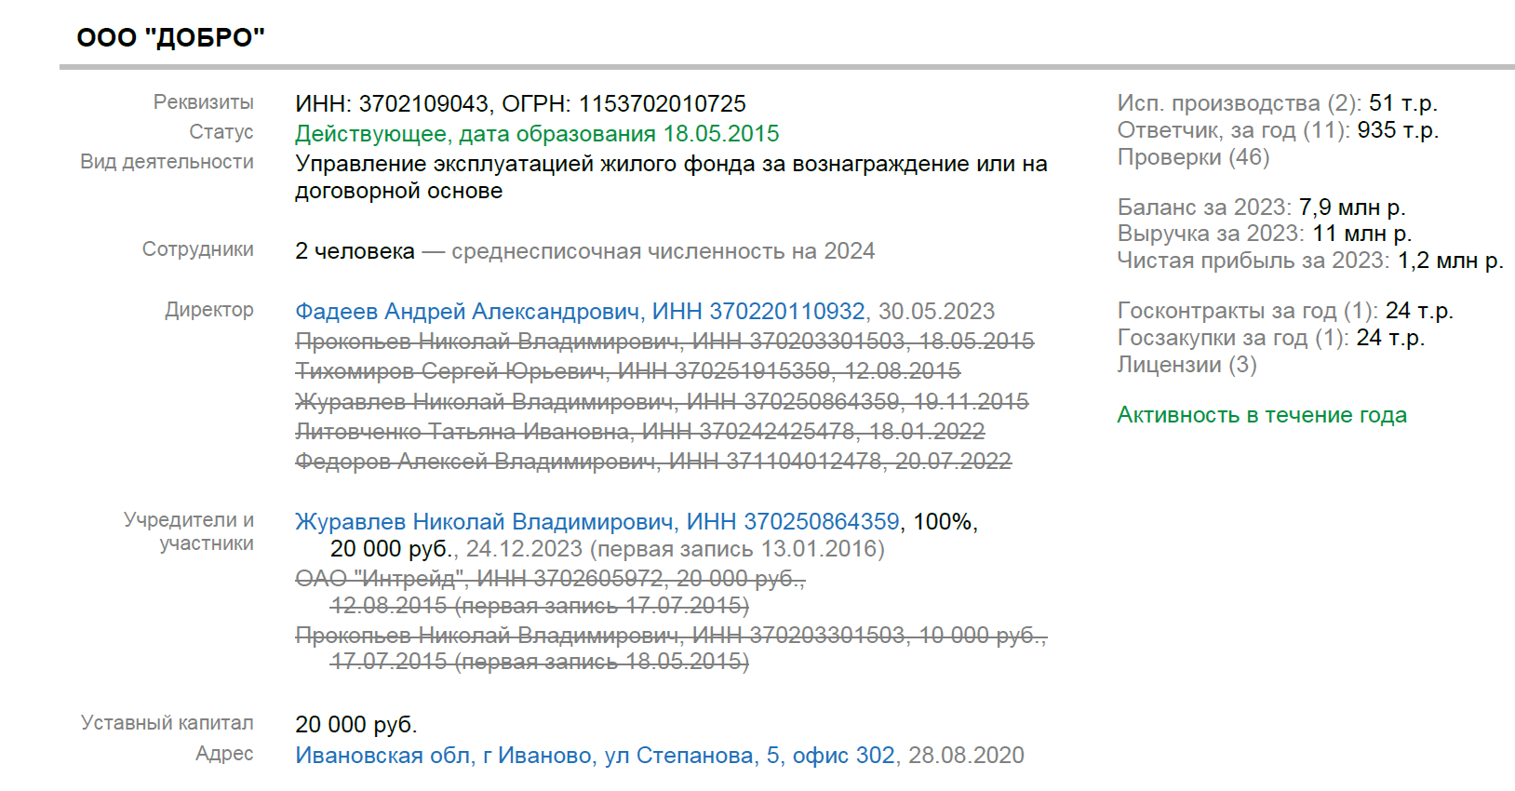The image size is (1515, 791).
Task: Open 'Госзакупки за год (1)' details
Action: (1232, 338)
